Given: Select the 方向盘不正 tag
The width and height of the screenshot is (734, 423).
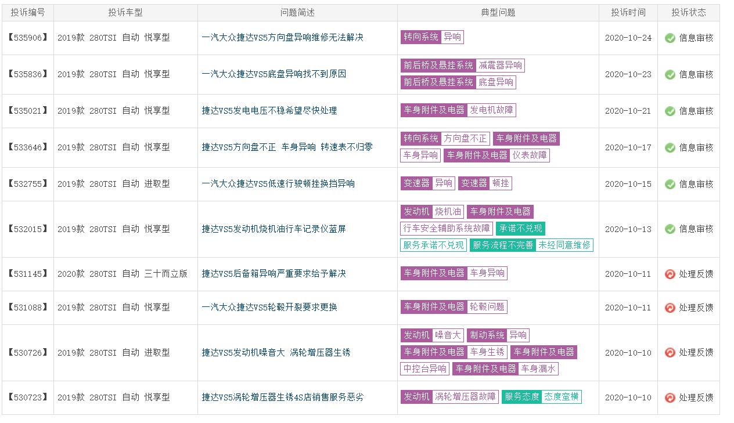Looking at the screenshot, I should coord(465,139).
